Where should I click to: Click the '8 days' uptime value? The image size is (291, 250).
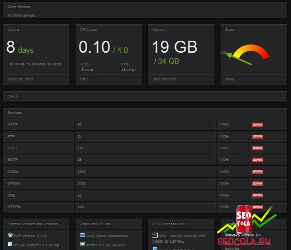coord(20,47)
